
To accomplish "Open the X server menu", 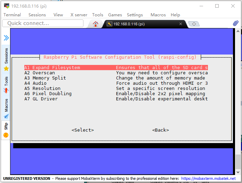I will tap(79, 15).
